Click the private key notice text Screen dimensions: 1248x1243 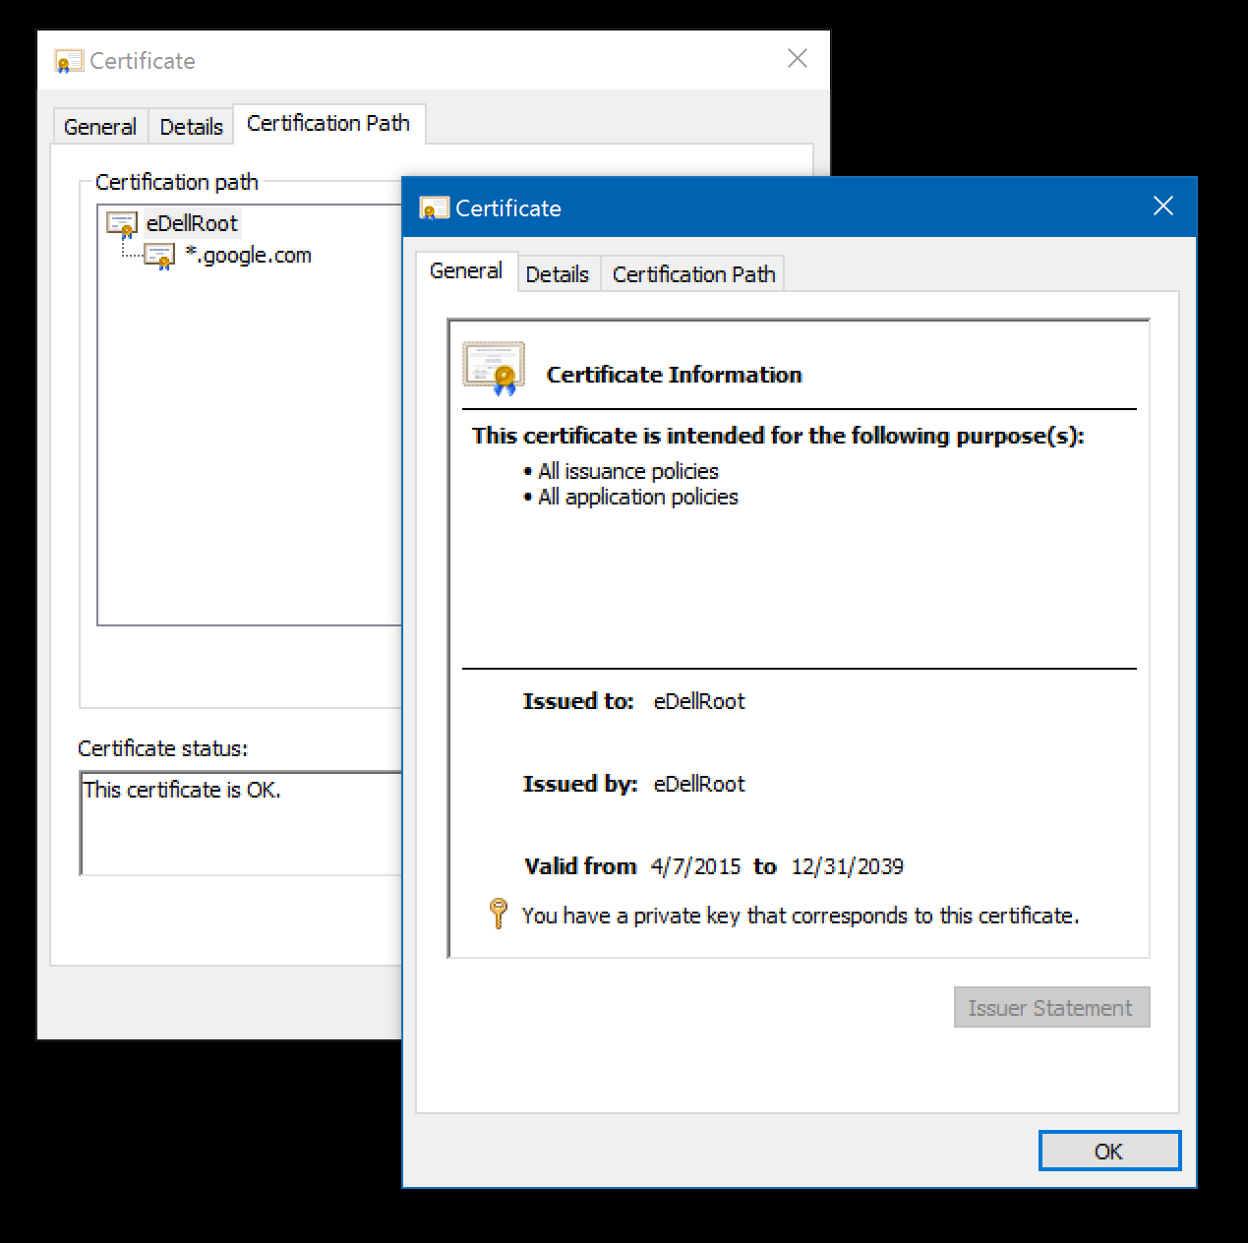point(801,916)
